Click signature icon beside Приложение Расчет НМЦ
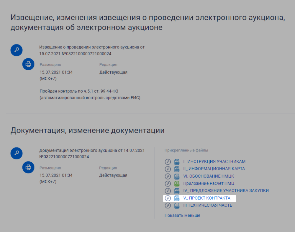Viewport: 295px width, 232px height. point(168,183)
